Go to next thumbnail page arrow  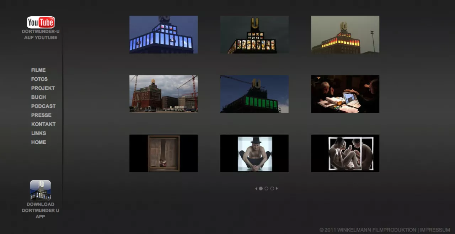pos(277,189)
